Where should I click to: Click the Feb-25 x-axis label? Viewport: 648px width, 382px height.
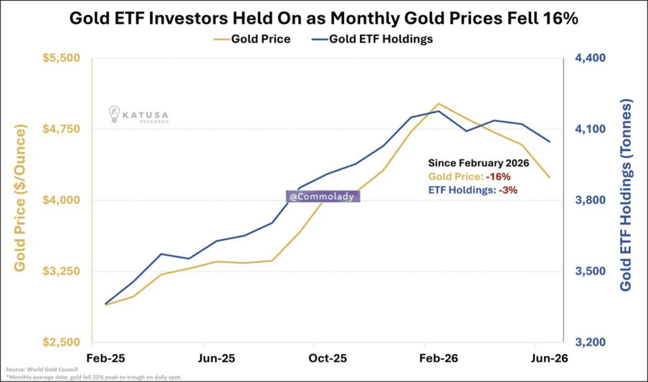point(106,358)
